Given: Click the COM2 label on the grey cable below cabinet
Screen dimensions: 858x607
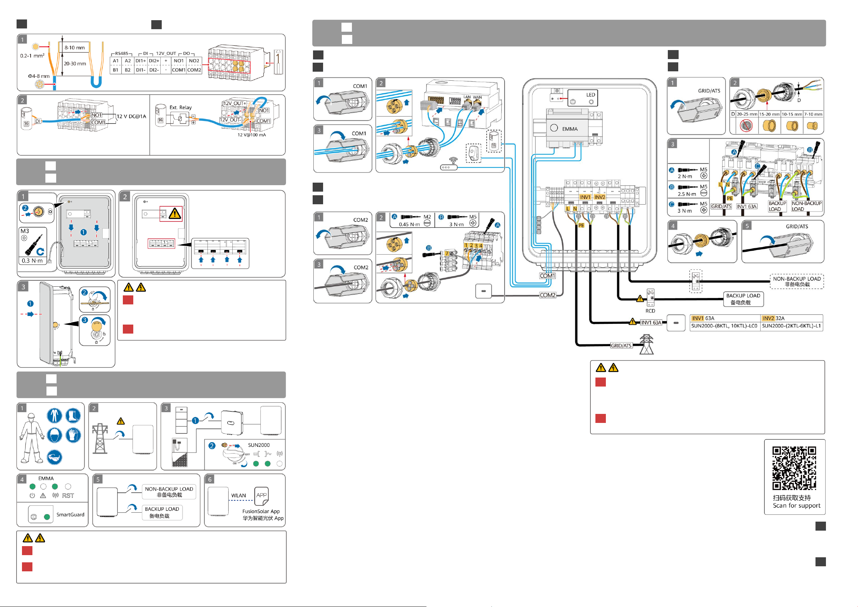Looking at the screenshot, I should point(548,295).
